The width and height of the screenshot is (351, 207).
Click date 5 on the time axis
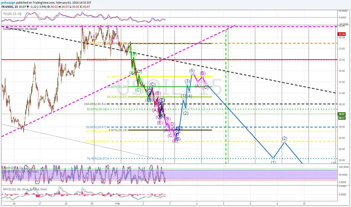[224, 203]
